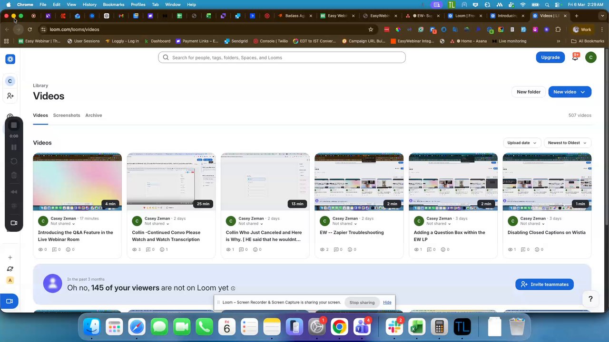Open Not shared dropdown on Adding a Question Box video
Image resolution: width=609 pixels, height=342 pixels.
(438, 224)
